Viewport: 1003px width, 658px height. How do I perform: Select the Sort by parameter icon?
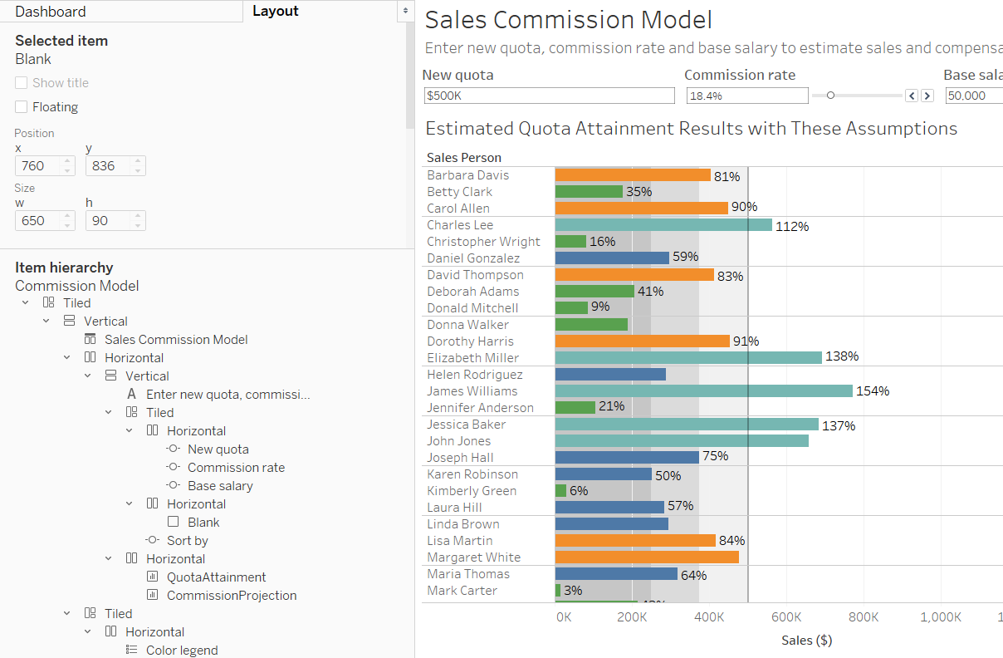154,540
